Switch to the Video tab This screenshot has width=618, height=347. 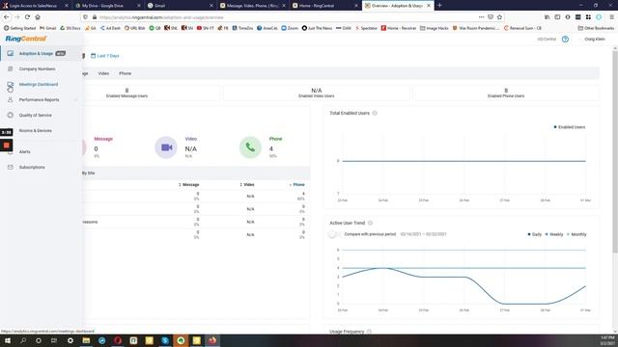[x=103, y=73]
